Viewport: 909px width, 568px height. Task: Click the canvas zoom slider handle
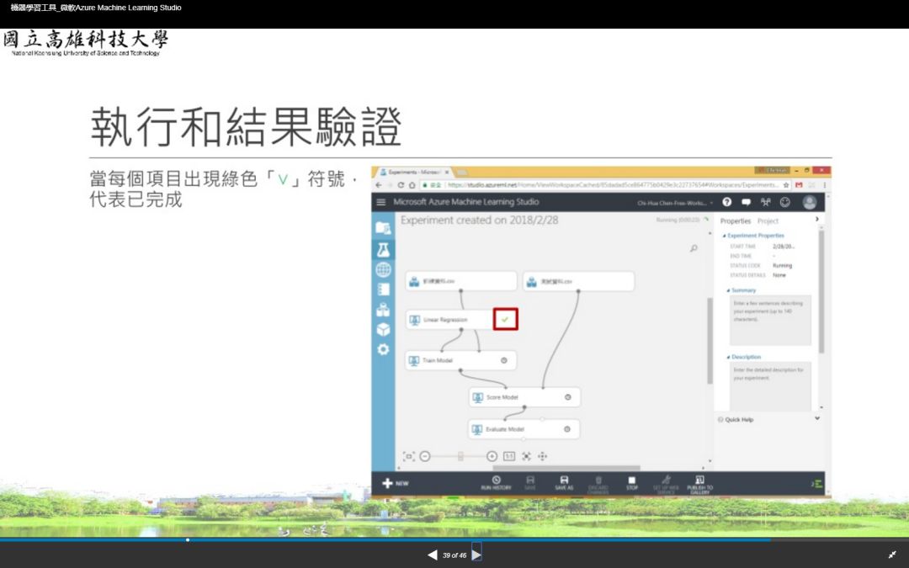pyautogui.click(x=460, y=456)
